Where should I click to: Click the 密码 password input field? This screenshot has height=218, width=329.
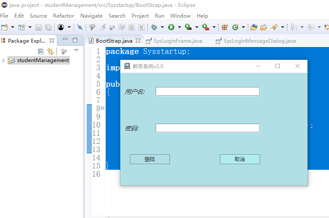coord(208,128)
